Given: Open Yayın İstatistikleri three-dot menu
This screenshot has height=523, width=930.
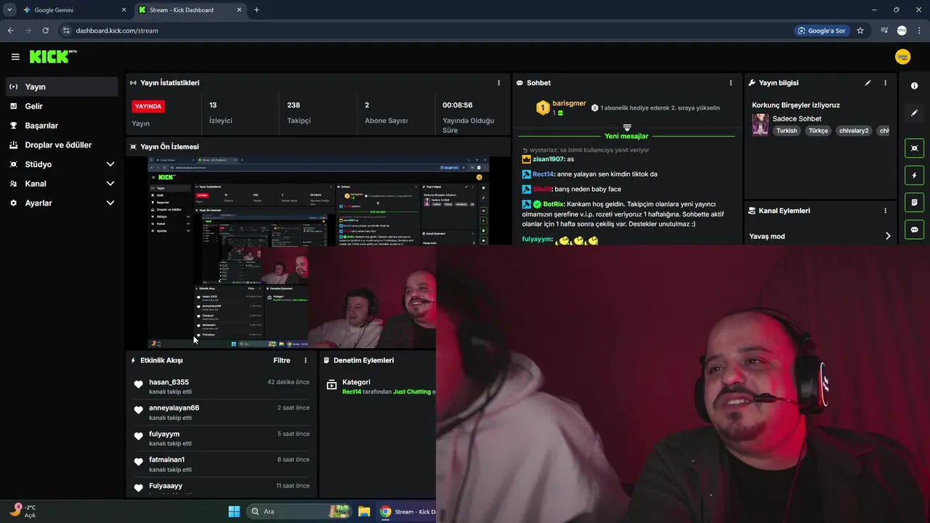Looking at the screenshot, I should tap(498, 83).
